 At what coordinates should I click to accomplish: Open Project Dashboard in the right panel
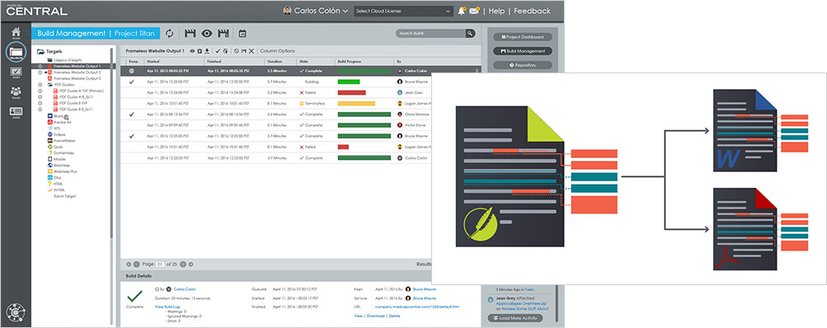[x=523, y=37]
